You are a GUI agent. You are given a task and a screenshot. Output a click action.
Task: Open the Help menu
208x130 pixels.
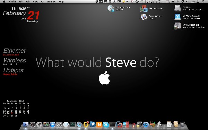point(61,2)
